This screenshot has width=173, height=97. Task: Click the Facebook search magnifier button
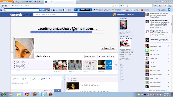[76, 15]
